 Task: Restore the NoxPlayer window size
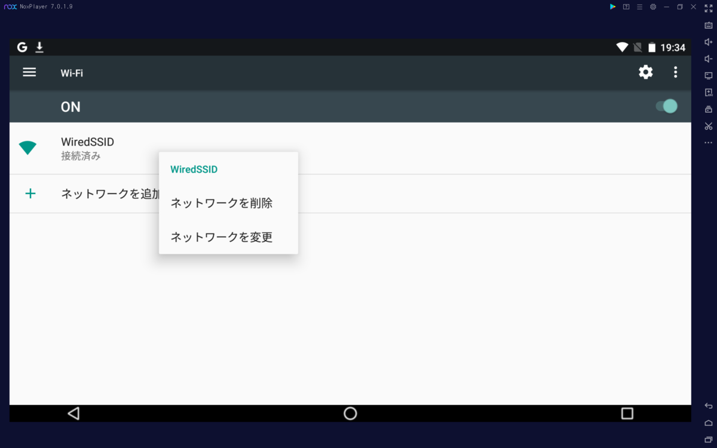pyautogui.click(x=680, y=7)
